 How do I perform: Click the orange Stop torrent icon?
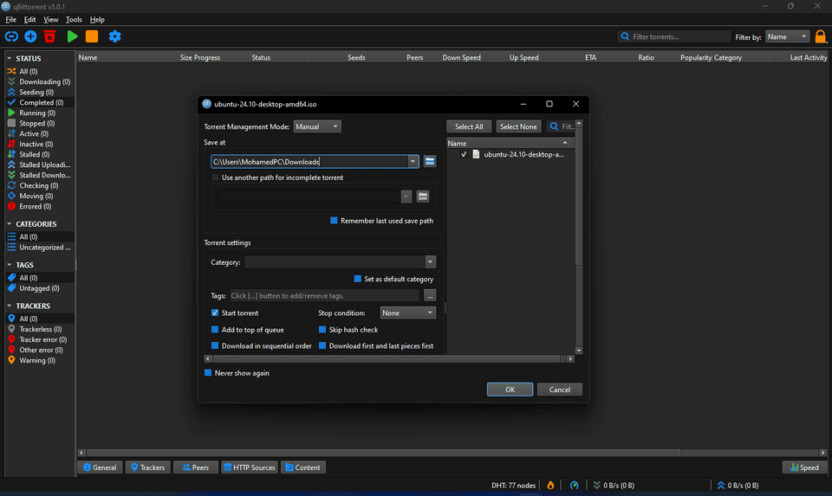pyautogui.click(x=92, y=36)
